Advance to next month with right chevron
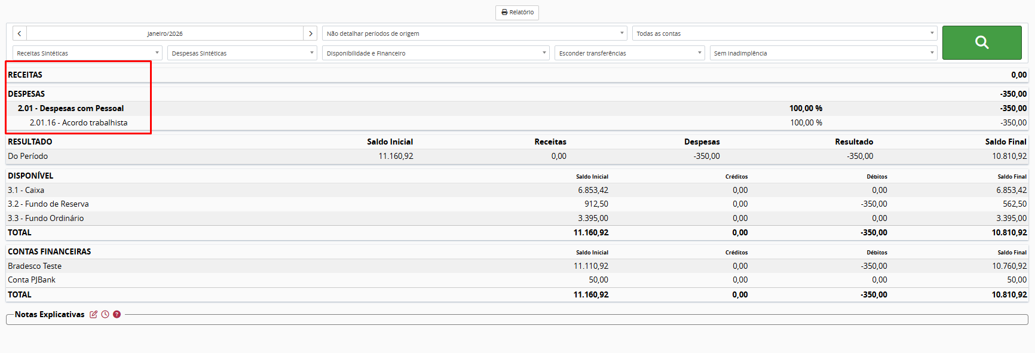This screenshot has height=353, width=1035. pyautogui.click(x=310, y=33)
